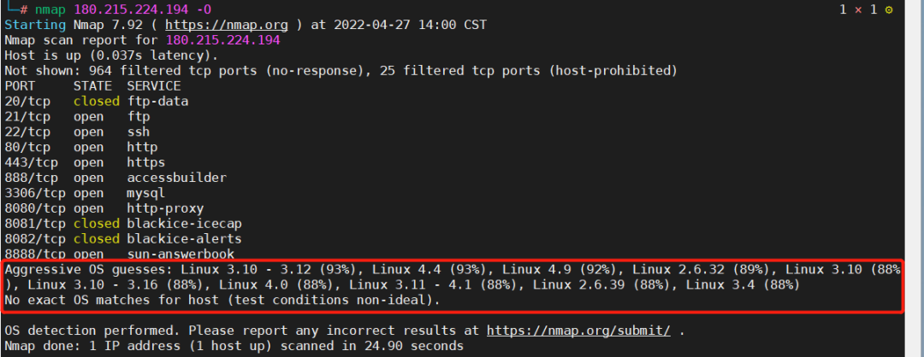This screenshot has width=924, height=357.
Task: Click the closed state of port 20/tcp
Action: click(x=97, y=101)
